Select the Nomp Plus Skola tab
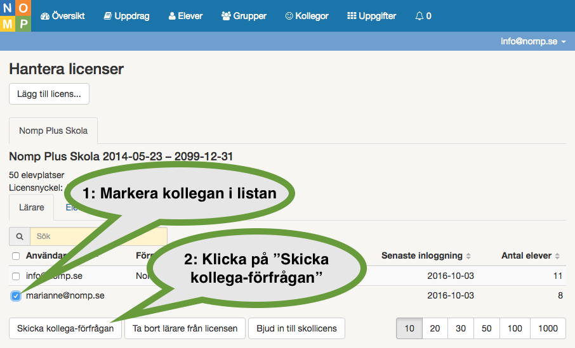The image size is (575, 348). pos(53,131)
